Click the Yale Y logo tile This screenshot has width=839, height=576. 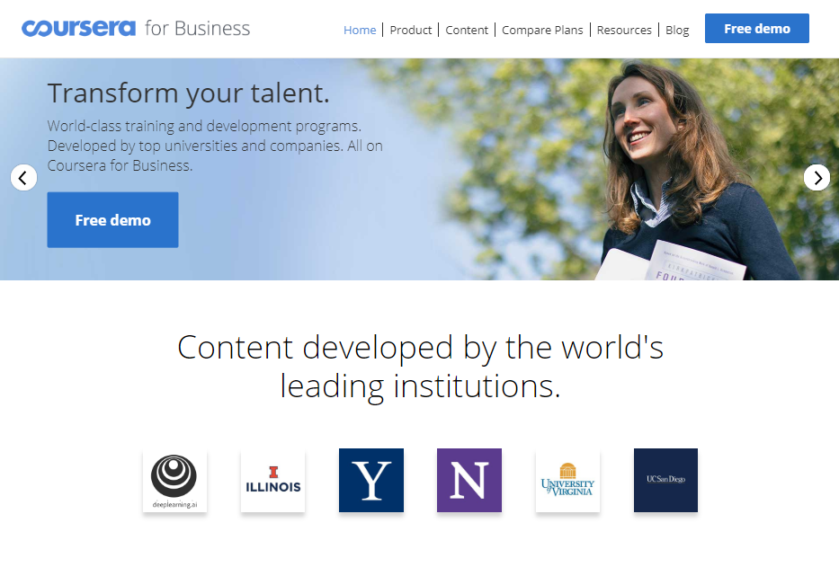point(371,480)
